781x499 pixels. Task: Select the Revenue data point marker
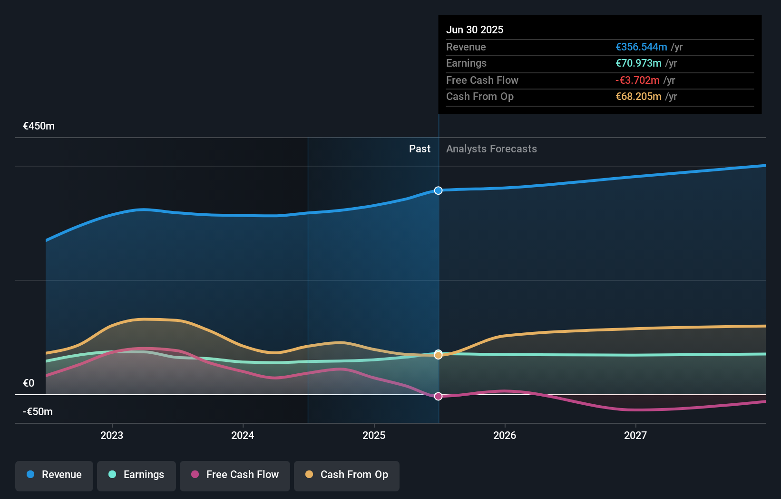point(438,190)
